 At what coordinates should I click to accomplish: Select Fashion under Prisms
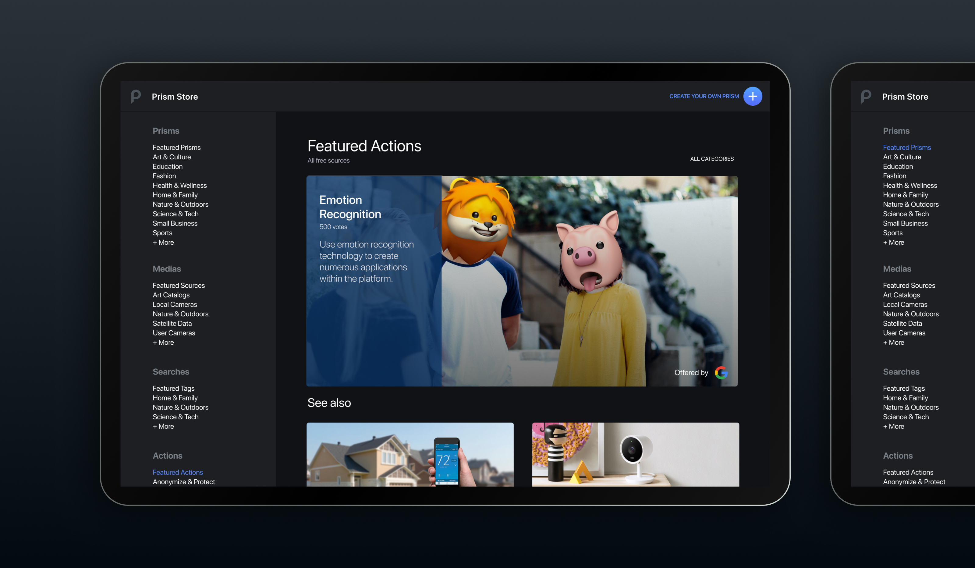click(x=164, y=176)
